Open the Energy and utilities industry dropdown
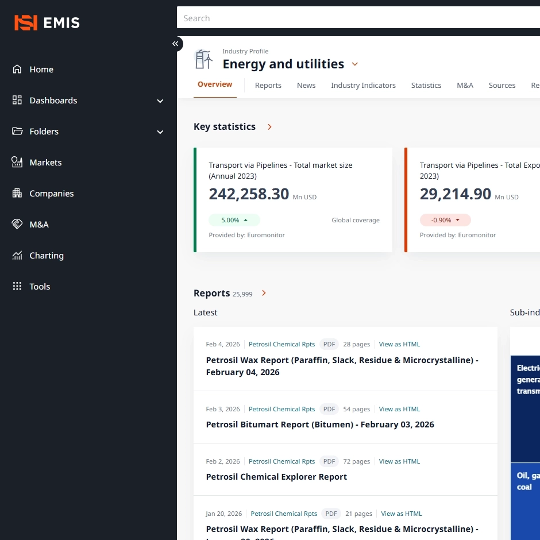The height and width of the screenshot is (540, 540). [355, 64]
